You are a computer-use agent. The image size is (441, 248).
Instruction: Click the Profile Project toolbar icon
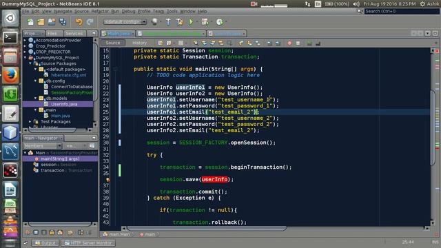click(x=220, y=21)
